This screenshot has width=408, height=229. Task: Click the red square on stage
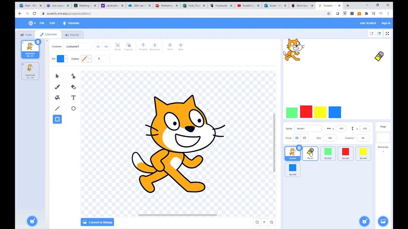(x=306, y=112)
